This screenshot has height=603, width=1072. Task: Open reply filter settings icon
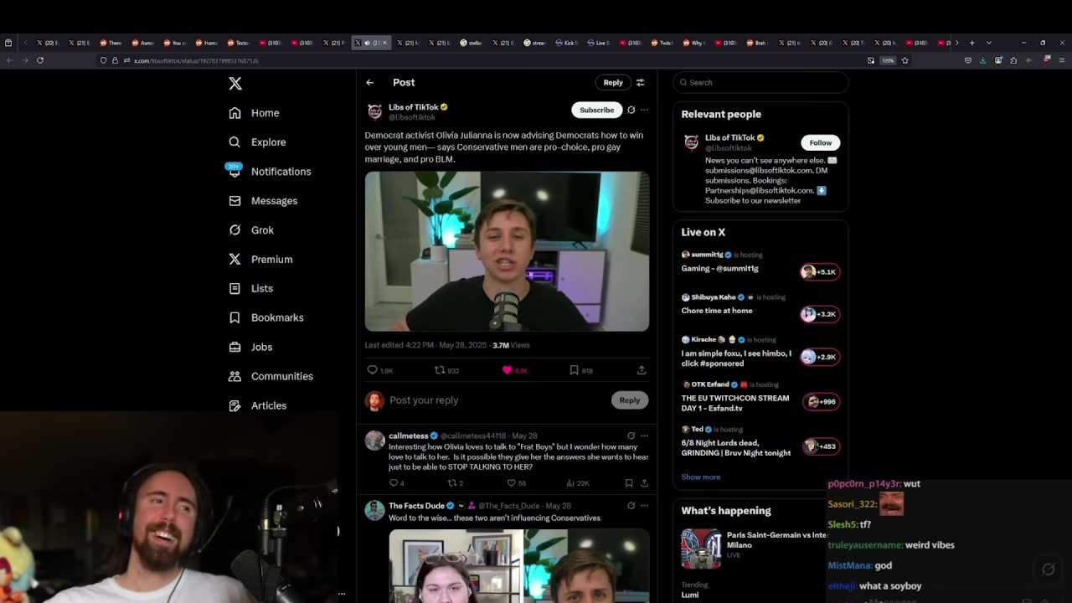(641, 82)
